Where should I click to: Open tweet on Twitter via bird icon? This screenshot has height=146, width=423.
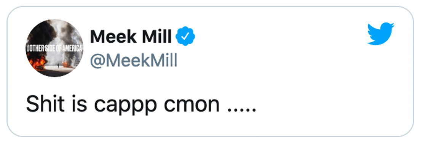coord(380,34)
